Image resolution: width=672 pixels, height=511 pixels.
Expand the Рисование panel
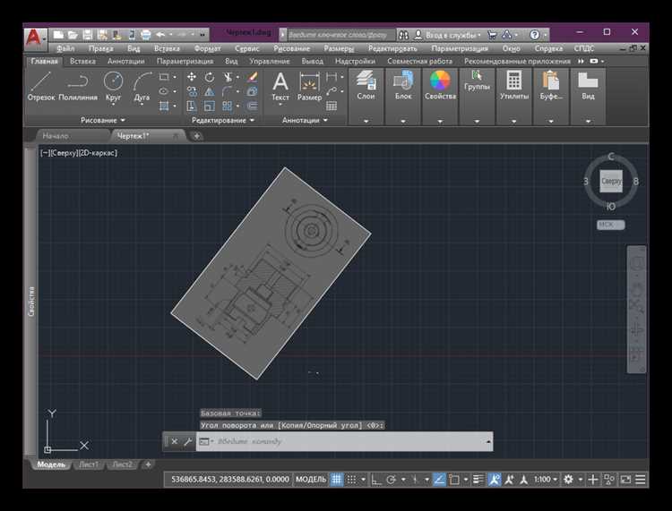coord(103,120)
